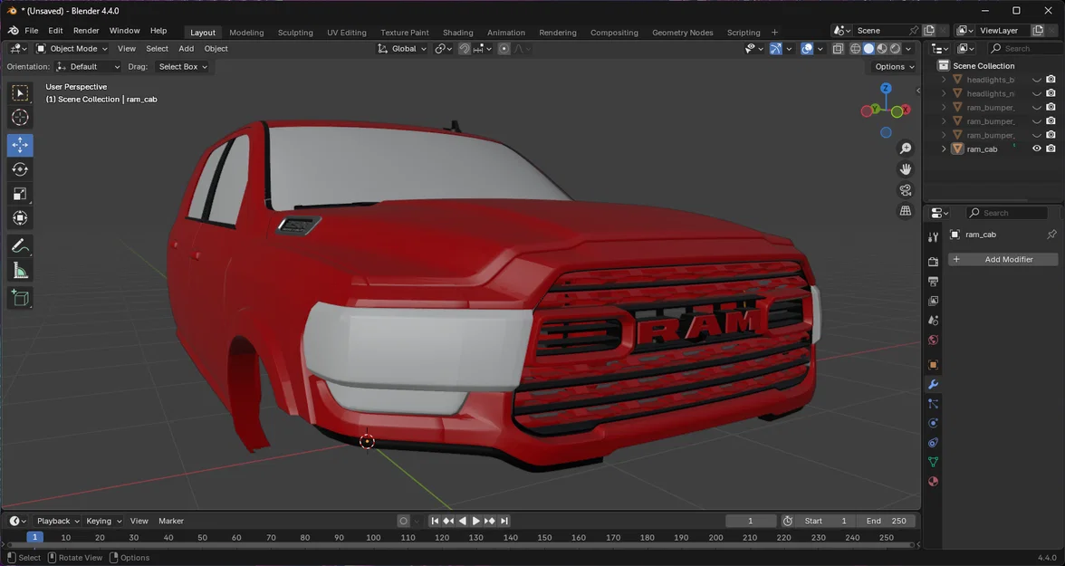Viewport: 1065px width, 566px height.
Task: Open the Render properties tab
Action: coord(933,262)
